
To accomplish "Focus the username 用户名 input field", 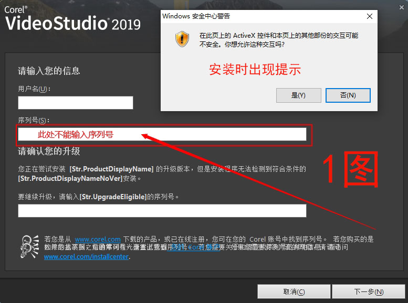I will 76,103.
